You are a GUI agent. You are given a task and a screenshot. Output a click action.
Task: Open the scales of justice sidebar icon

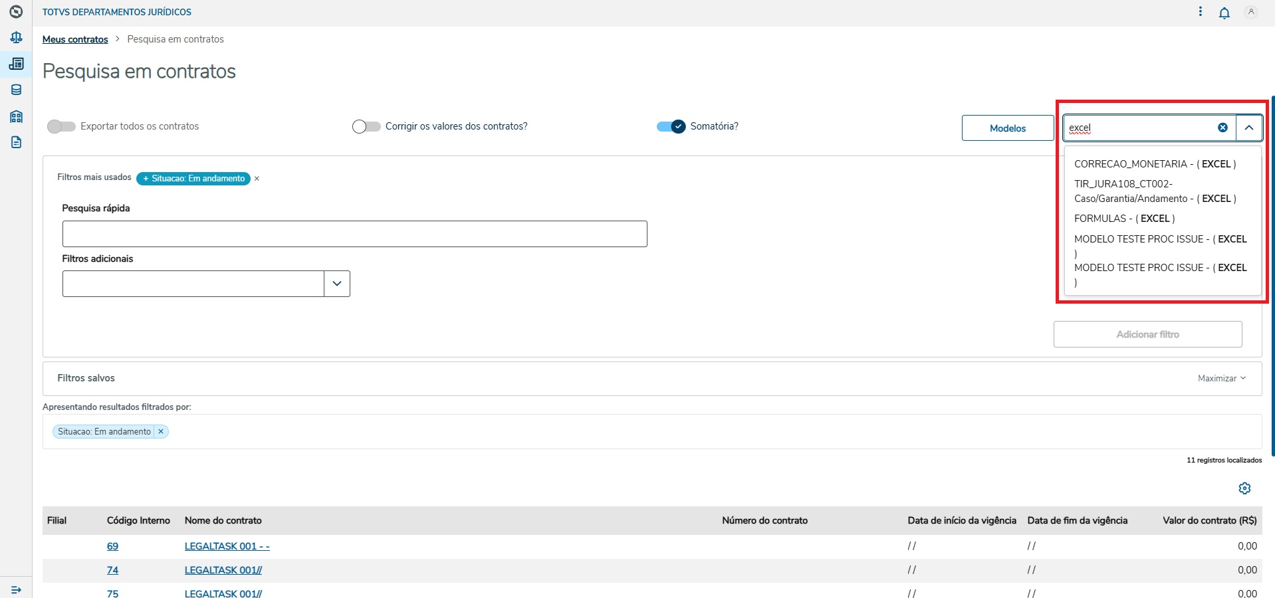pyautogui.click(x=16, y=38)
